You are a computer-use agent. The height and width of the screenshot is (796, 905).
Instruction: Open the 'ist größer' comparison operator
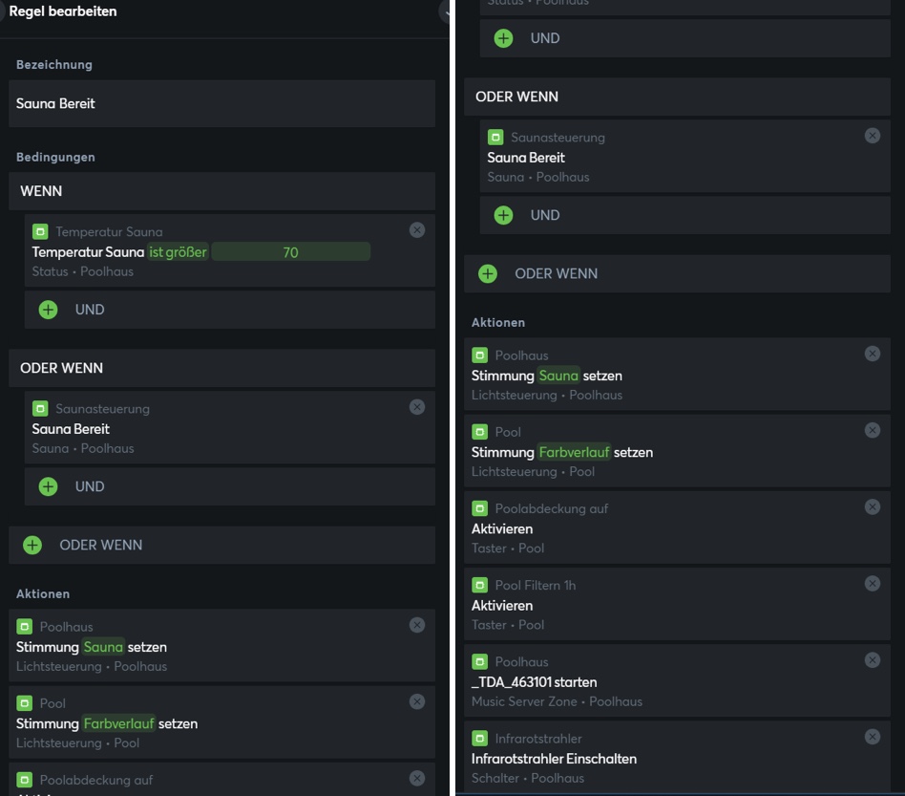click(178, 252)
